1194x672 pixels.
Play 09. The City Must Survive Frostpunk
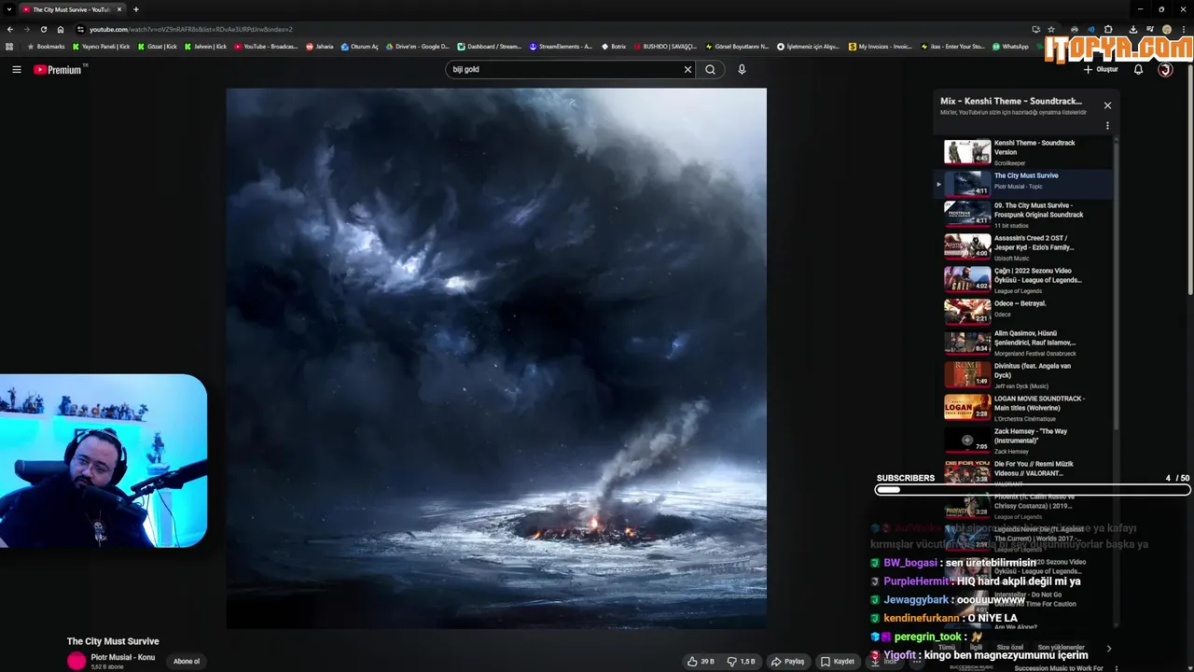pyautogui.click(x=1024, y=215)
